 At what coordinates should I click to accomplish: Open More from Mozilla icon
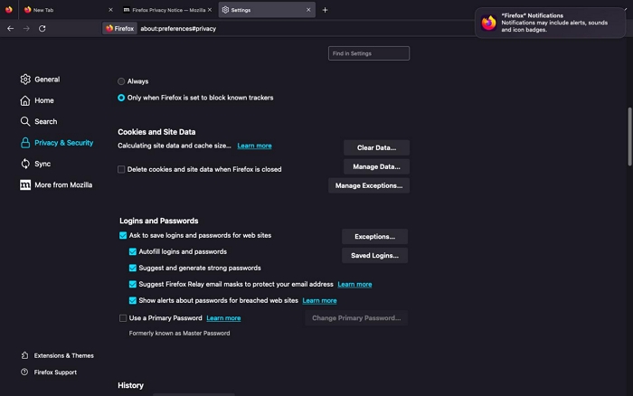pyautogui.click(x=25, y=184)
